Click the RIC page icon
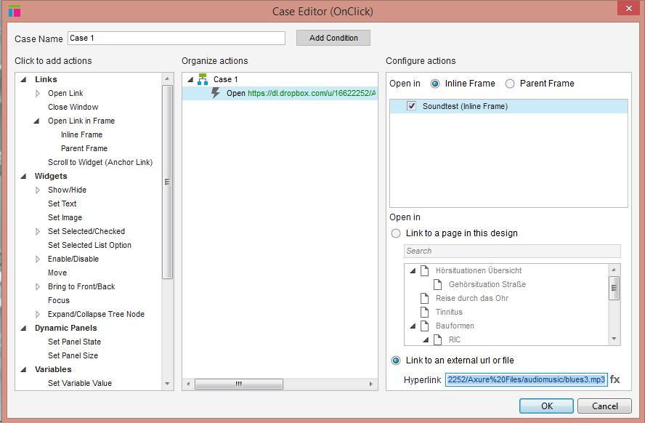The width and height of the screenshot is (645, 423). tap(438, 339)
